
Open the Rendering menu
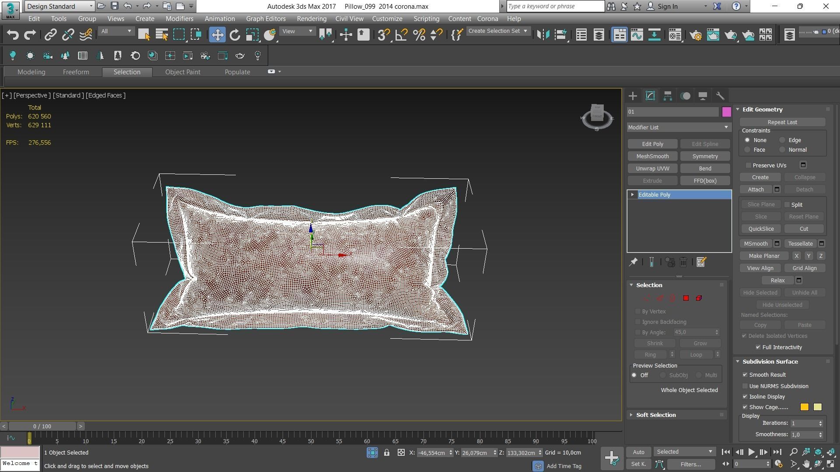coord(311,19)
